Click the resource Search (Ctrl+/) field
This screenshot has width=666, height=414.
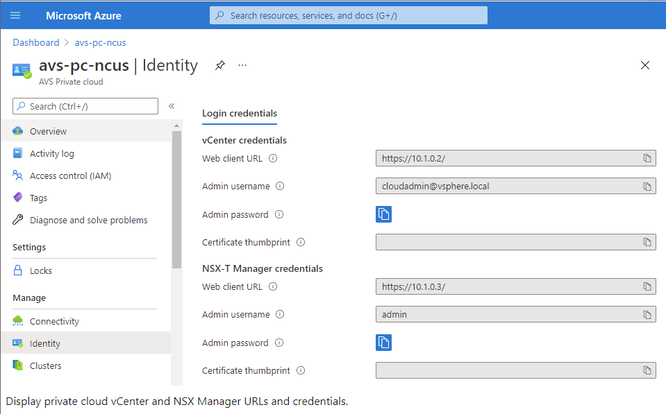click(85, 105)
